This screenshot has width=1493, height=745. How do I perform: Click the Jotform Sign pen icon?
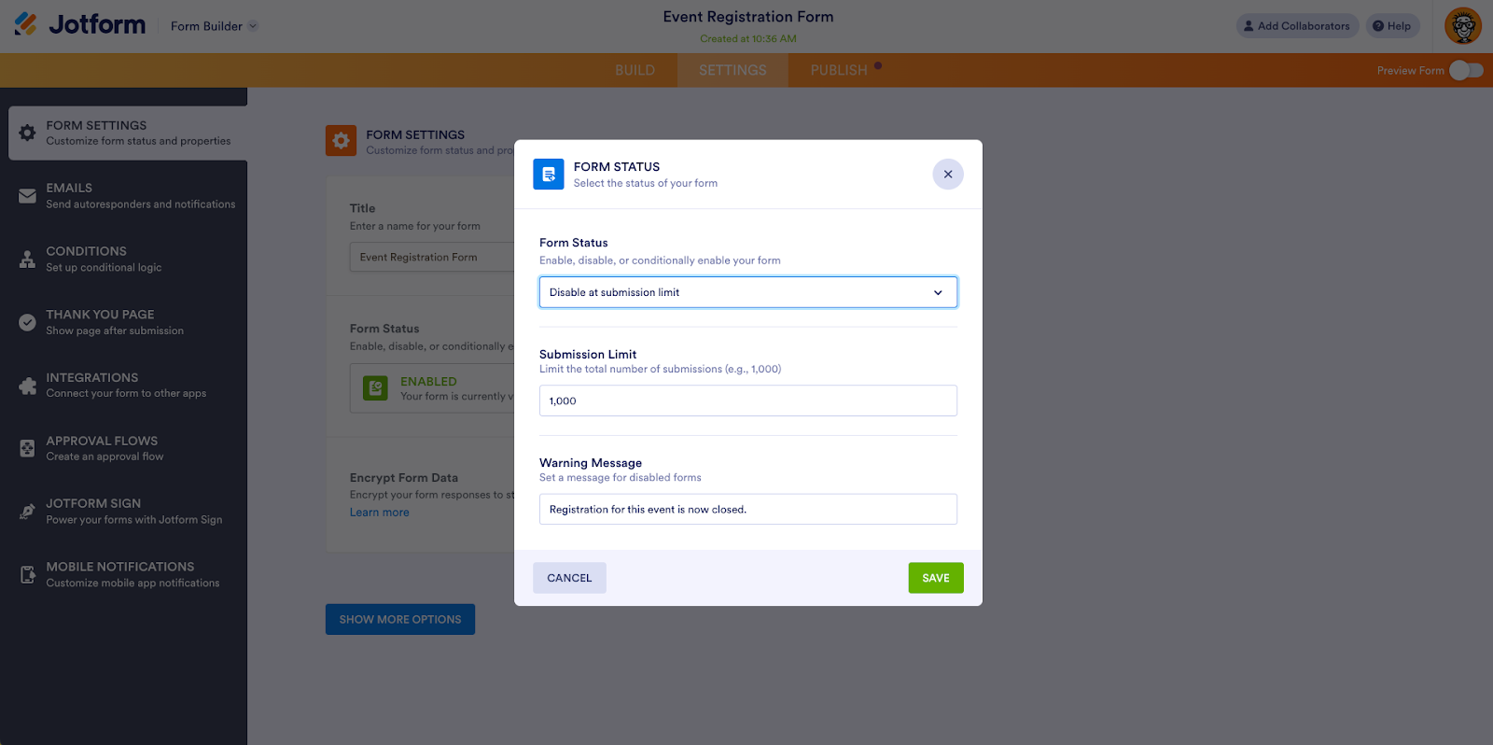(x=28, y=512)
